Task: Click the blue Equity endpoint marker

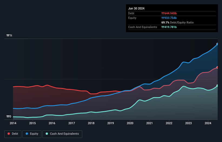Action: 217,44
